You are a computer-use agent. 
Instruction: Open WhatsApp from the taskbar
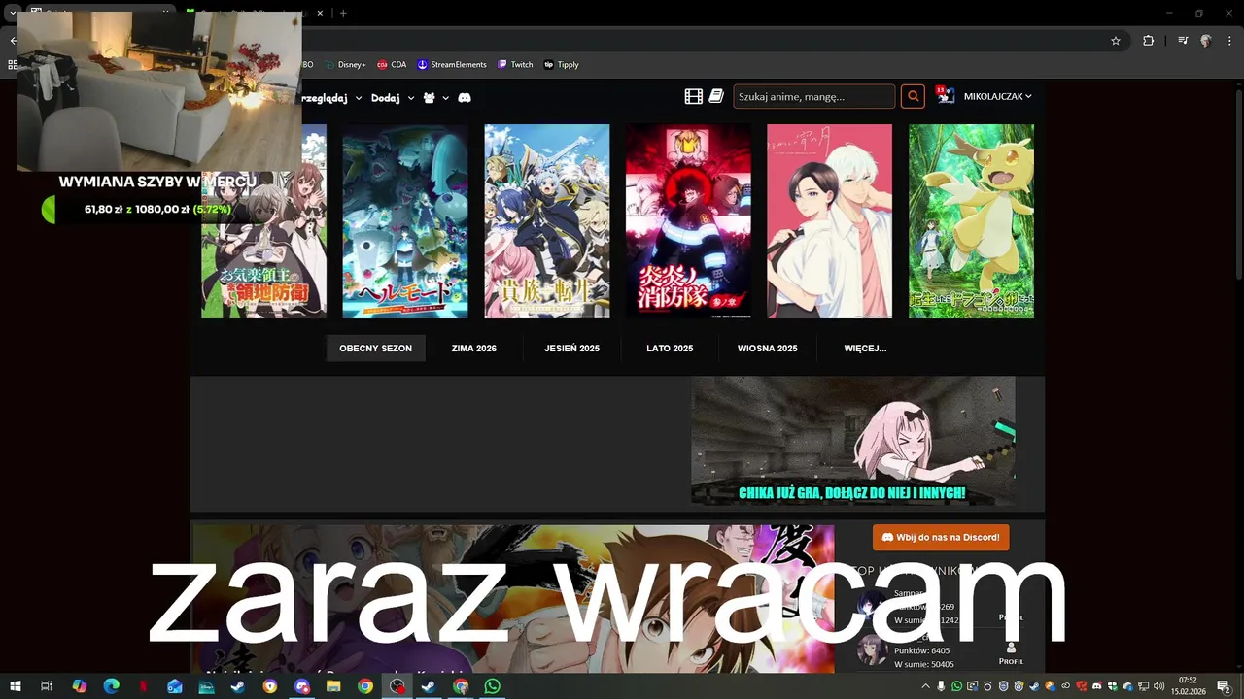493,686
